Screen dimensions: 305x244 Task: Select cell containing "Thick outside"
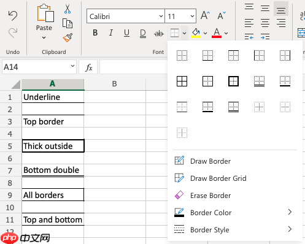click(x=53, y=146)
